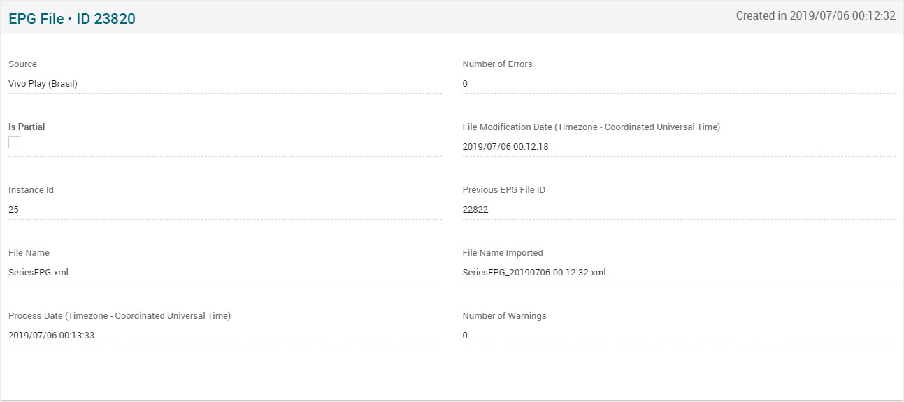Click the Created in 2019/07/06 00:12:32 timestamp
This screenshot has width=904, height=402.
click(x=815, y=16)
